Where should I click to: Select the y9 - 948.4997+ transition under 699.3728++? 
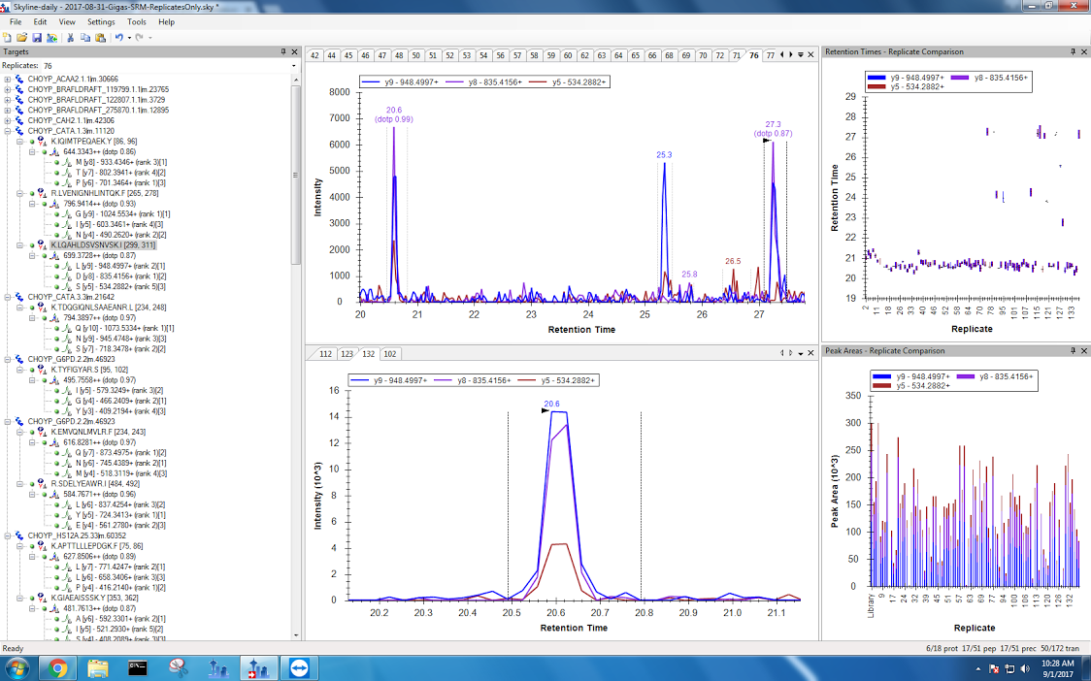tap(117, 266)
